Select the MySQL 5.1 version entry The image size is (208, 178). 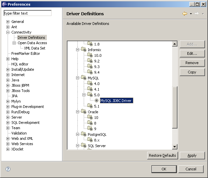pyautogui.click(x=97, y=106)
